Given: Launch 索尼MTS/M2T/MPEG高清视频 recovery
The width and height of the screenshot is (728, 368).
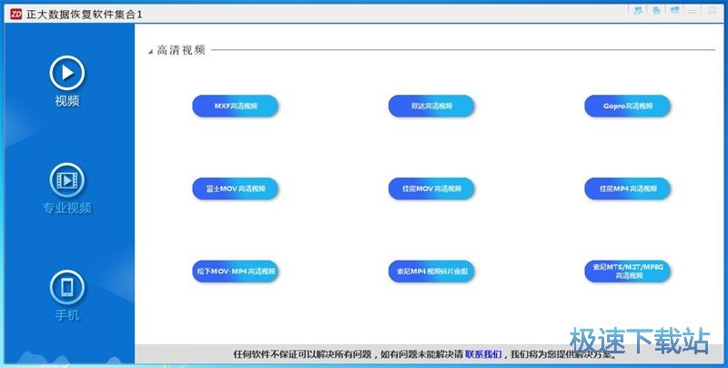Looking at the screenshot, I should (627, 271).
